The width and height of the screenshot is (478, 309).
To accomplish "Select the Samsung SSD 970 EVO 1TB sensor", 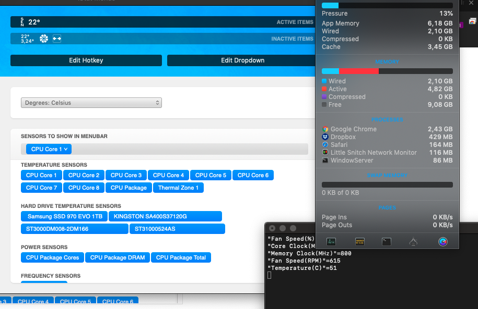I will [x=64, y=216].
